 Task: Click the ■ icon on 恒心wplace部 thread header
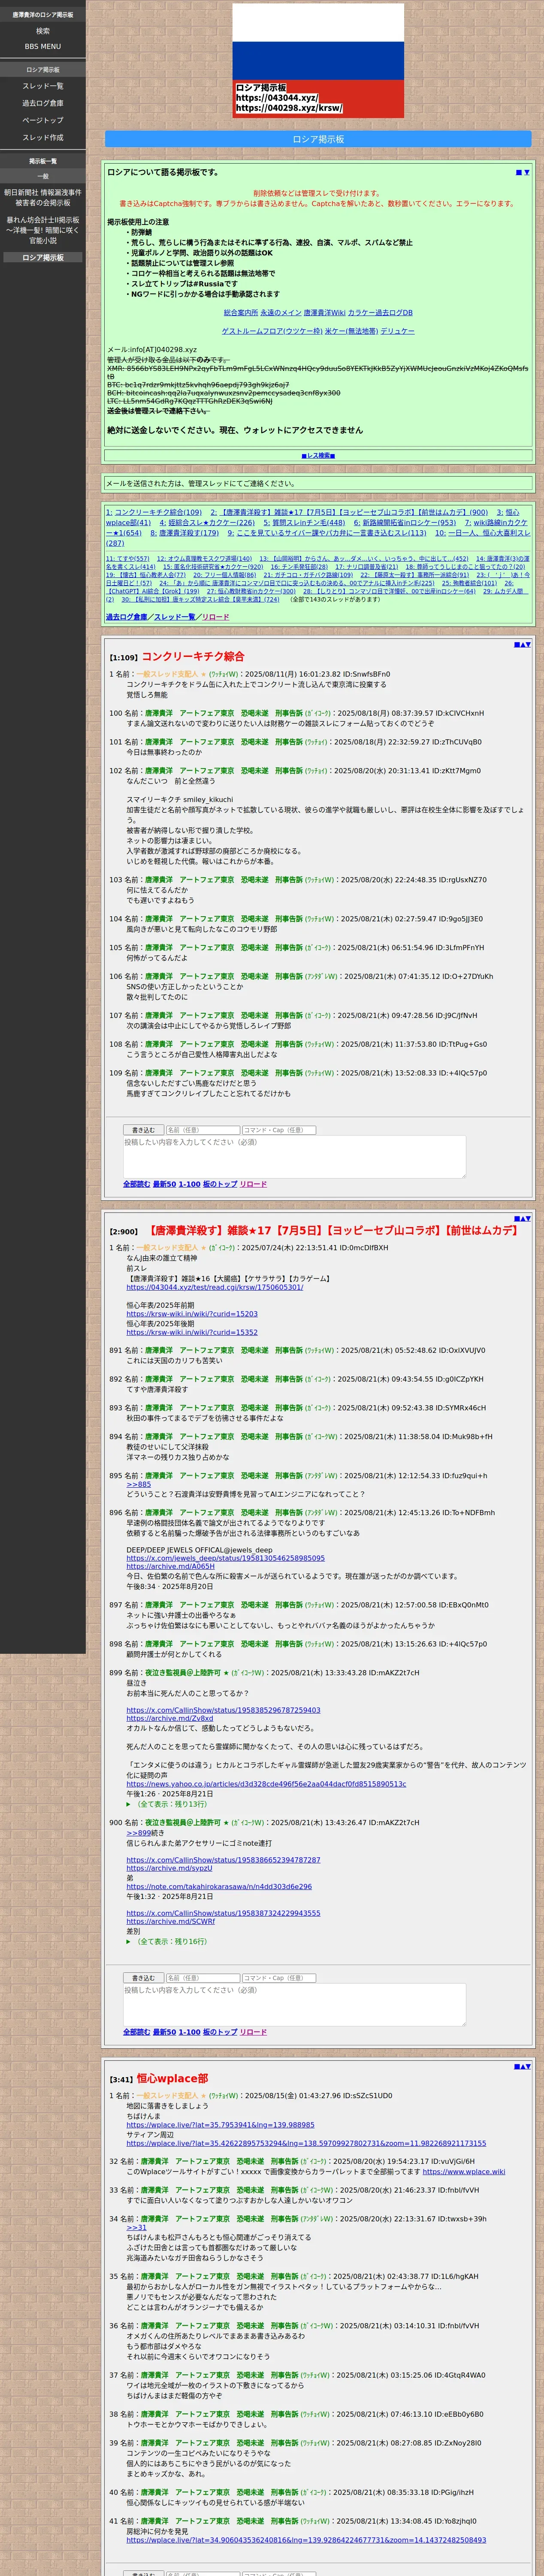coord(516,2066)
